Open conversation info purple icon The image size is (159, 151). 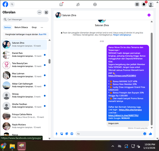point(149,15)
